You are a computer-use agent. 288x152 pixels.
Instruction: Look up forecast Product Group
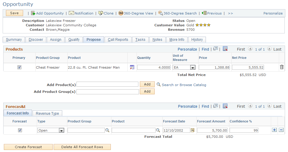(x=107, y=130)
